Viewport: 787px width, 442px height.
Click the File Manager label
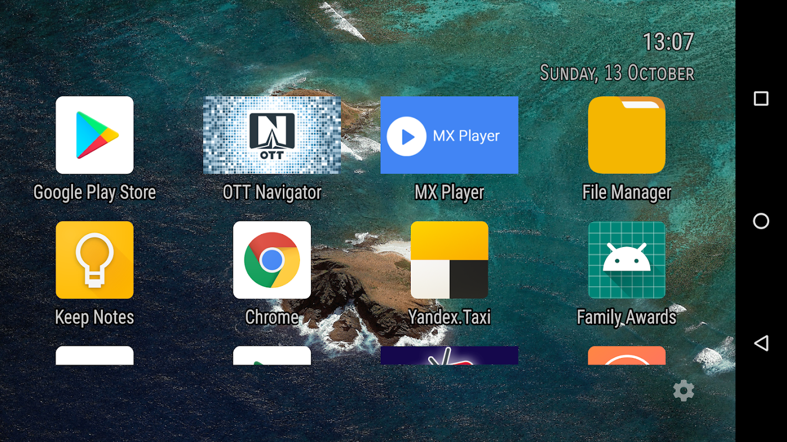point(627,192)
